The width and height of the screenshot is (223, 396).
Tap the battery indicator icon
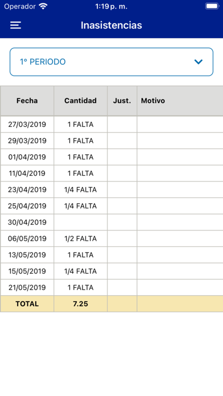coord(212,6)
